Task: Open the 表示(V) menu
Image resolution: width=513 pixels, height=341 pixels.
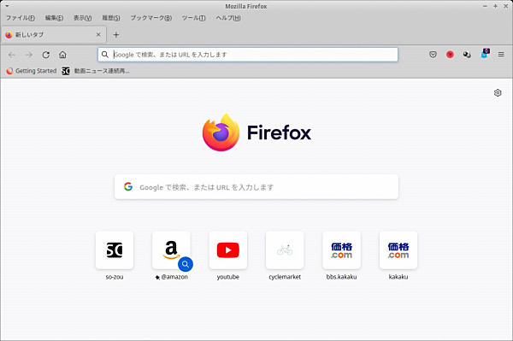Action: coord(82,18)
